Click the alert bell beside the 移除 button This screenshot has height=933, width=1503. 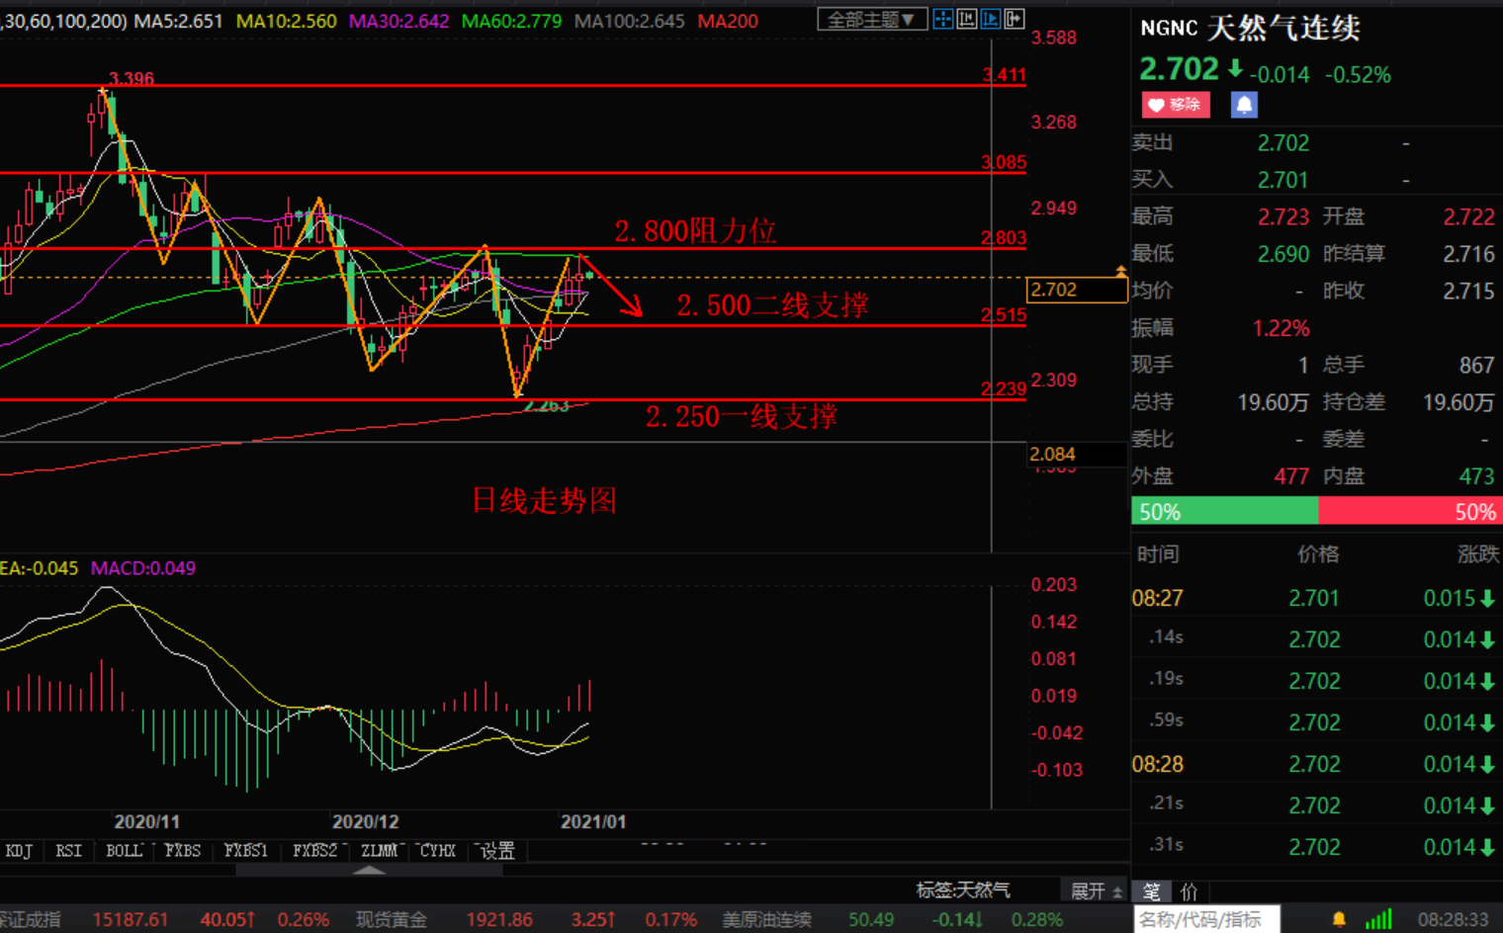pos(1244,105)
